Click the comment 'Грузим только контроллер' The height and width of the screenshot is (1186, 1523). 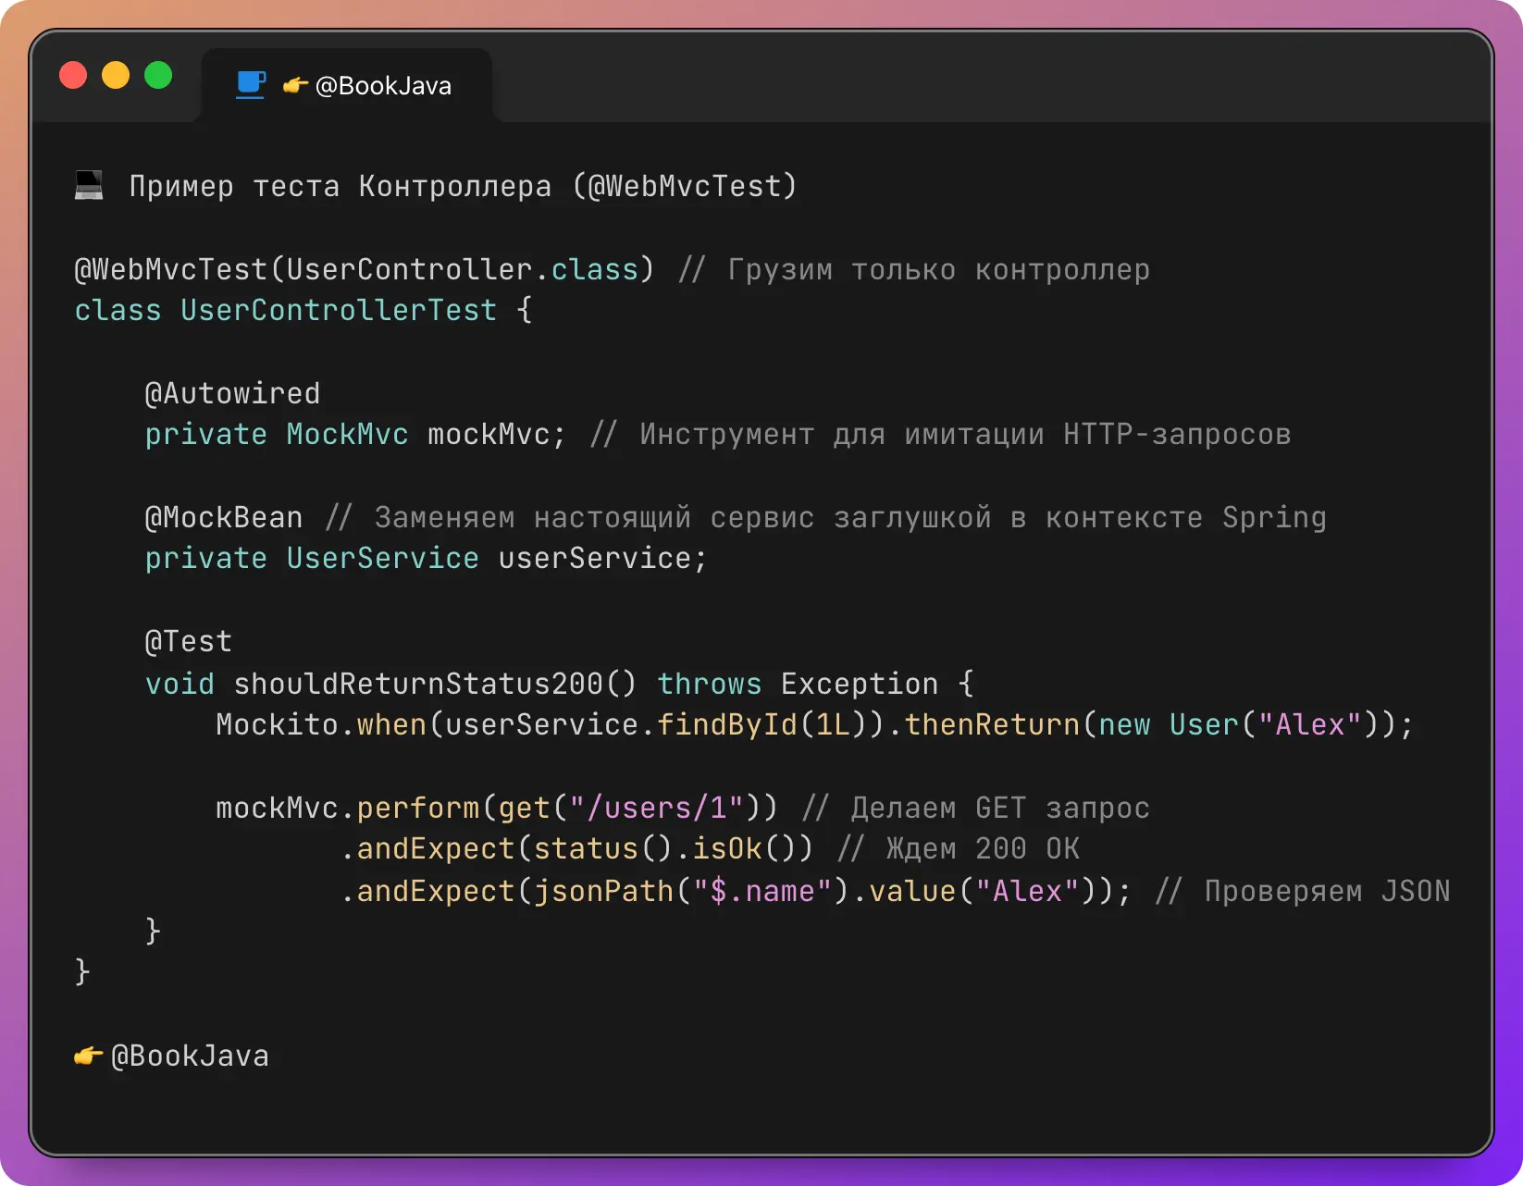click(938, 269)
